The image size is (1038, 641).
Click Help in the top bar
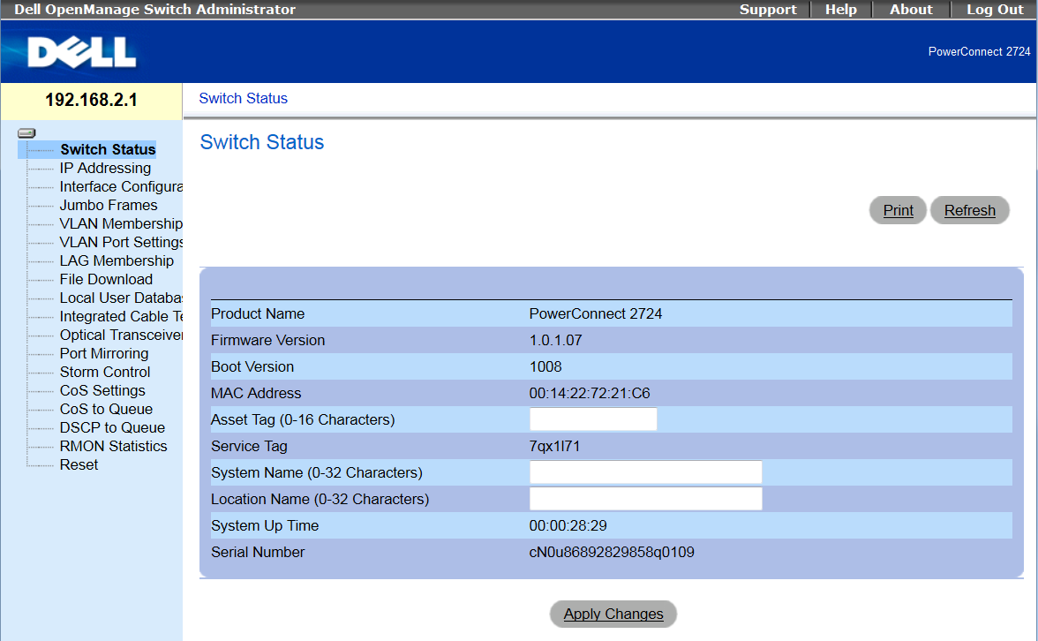click(840, 10)
